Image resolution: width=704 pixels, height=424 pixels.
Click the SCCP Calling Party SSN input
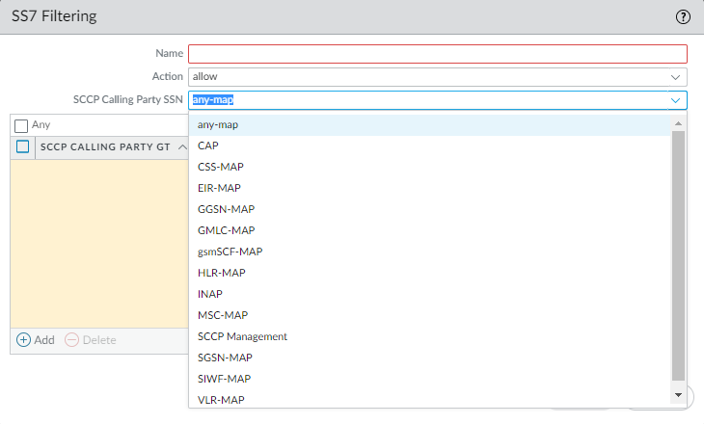[424, 100]
